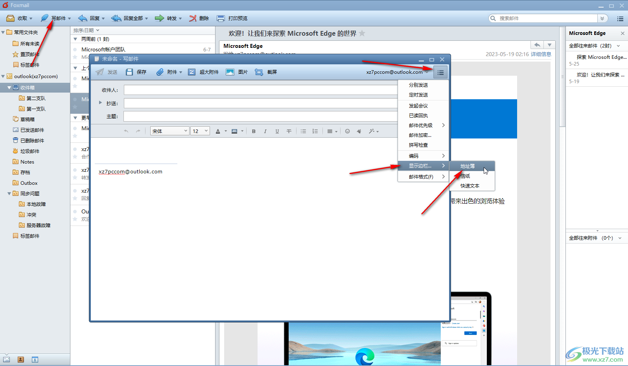Click the 超大附件 large attachment icon
Viewport: 628px width, 366px height.
[x=192, y=72]
